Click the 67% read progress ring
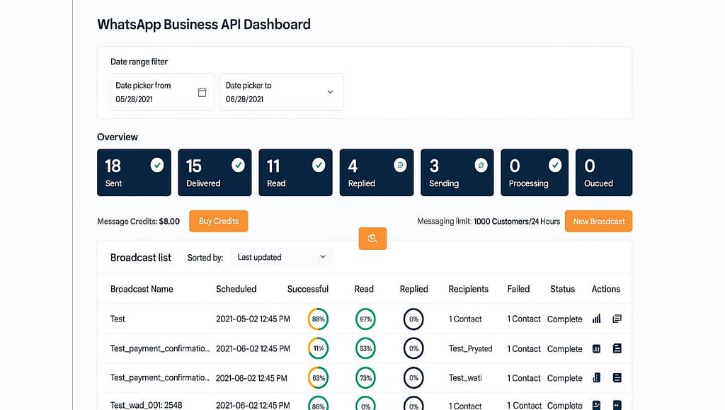Image resolution: width=725 pixels, height=410 pixels. [365, 319]
